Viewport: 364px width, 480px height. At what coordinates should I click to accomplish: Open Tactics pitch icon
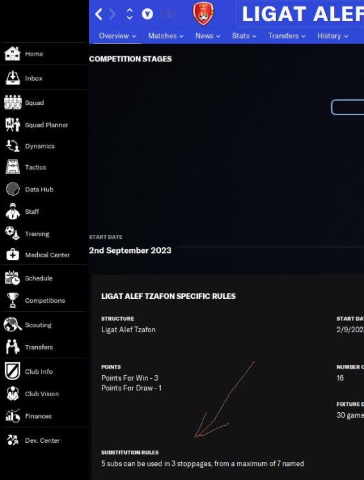[13, 167]
